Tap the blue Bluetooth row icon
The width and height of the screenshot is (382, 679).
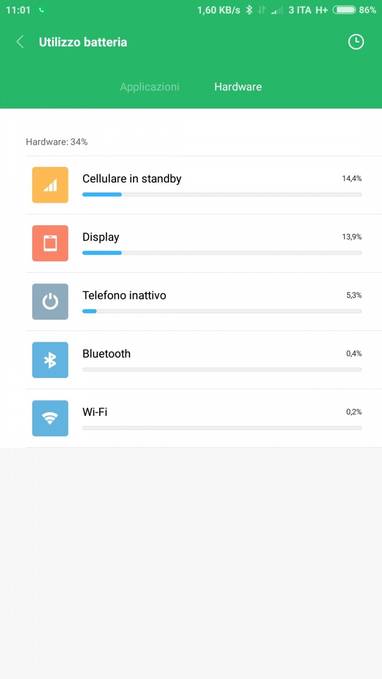pos(50,360)
